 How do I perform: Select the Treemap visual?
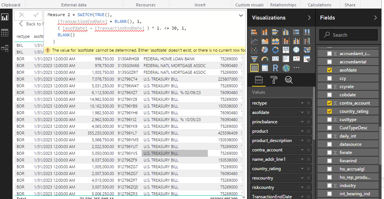(286, 50)
